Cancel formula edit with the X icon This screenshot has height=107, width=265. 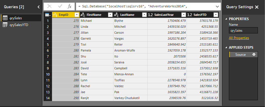pos(49,7)
